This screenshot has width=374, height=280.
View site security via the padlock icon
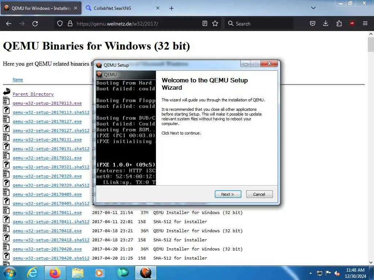click(x=70, y=23)
